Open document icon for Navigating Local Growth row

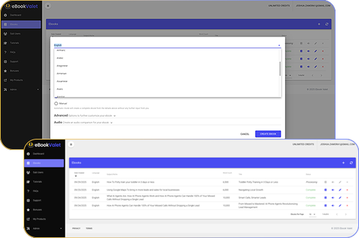325,190
